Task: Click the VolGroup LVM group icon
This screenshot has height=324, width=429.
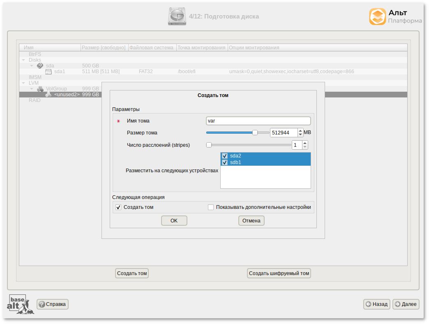Action: coord(40,89)
